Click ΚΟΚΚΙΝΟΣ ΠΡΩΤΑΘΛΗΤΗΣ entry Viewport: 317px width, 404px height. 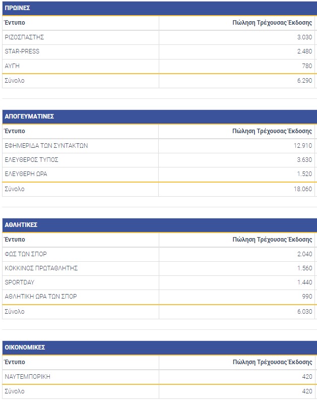[x=41, y=268]
